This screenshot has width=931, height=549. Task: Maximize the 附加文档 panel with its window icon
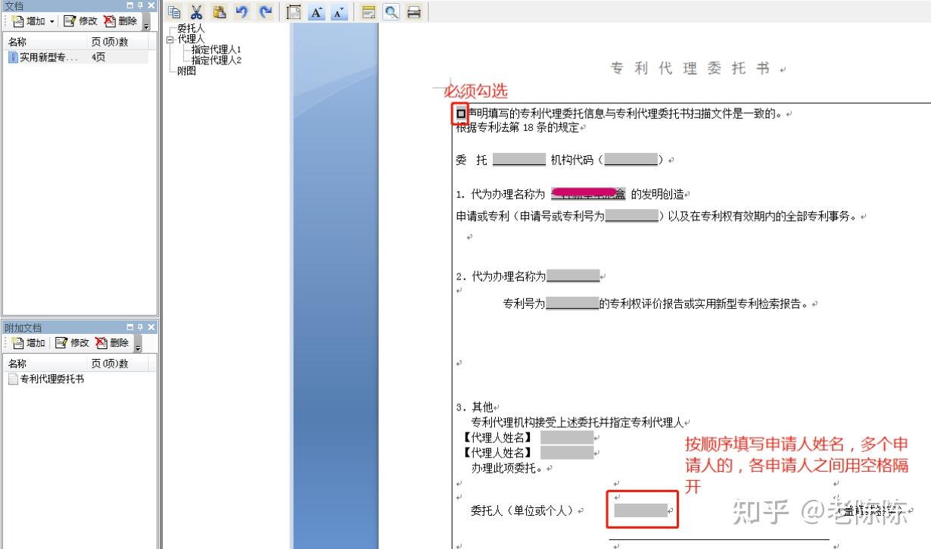pos(130,327)
